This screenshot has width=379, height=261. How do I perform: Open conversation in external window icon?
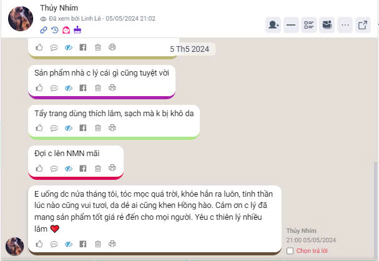(x=363, y=25)
